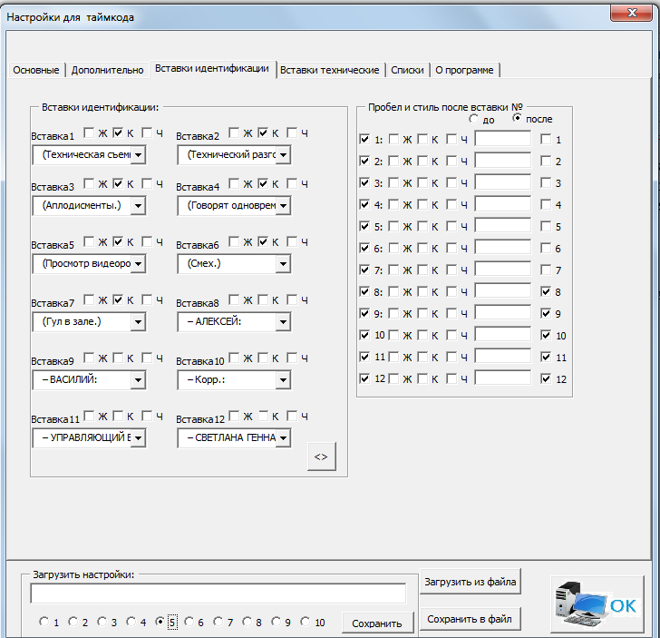Check the К checkbox for Вставка10
The height and width of the screenshot is (638, 660).
[x=263, y=358]
